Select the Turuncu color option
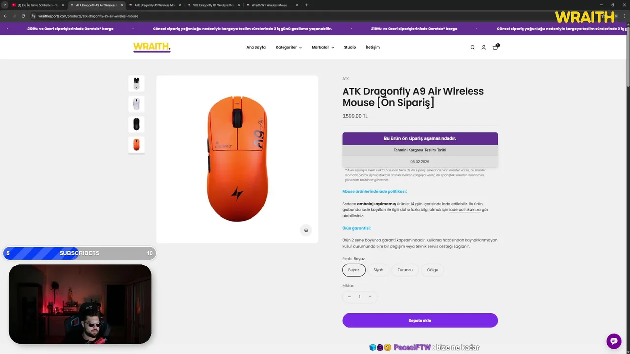The height and width of the screenshot is (354, 630). click(405, 270)
